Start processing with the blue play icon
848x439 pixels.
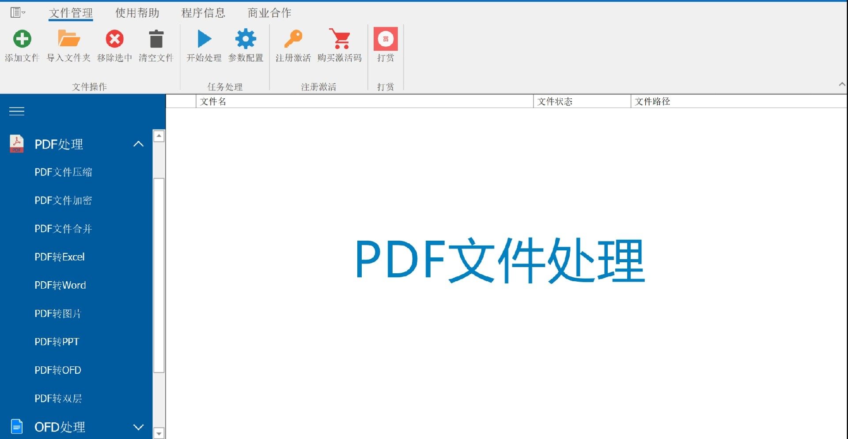coord(204,39)
